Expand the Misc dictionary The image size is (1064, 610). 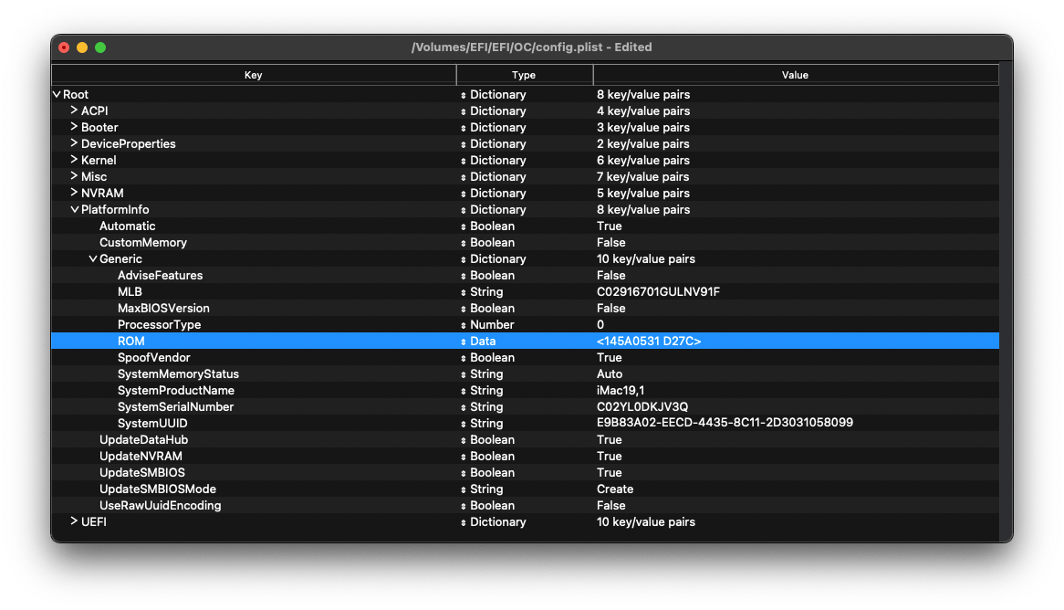coord(74,176)
